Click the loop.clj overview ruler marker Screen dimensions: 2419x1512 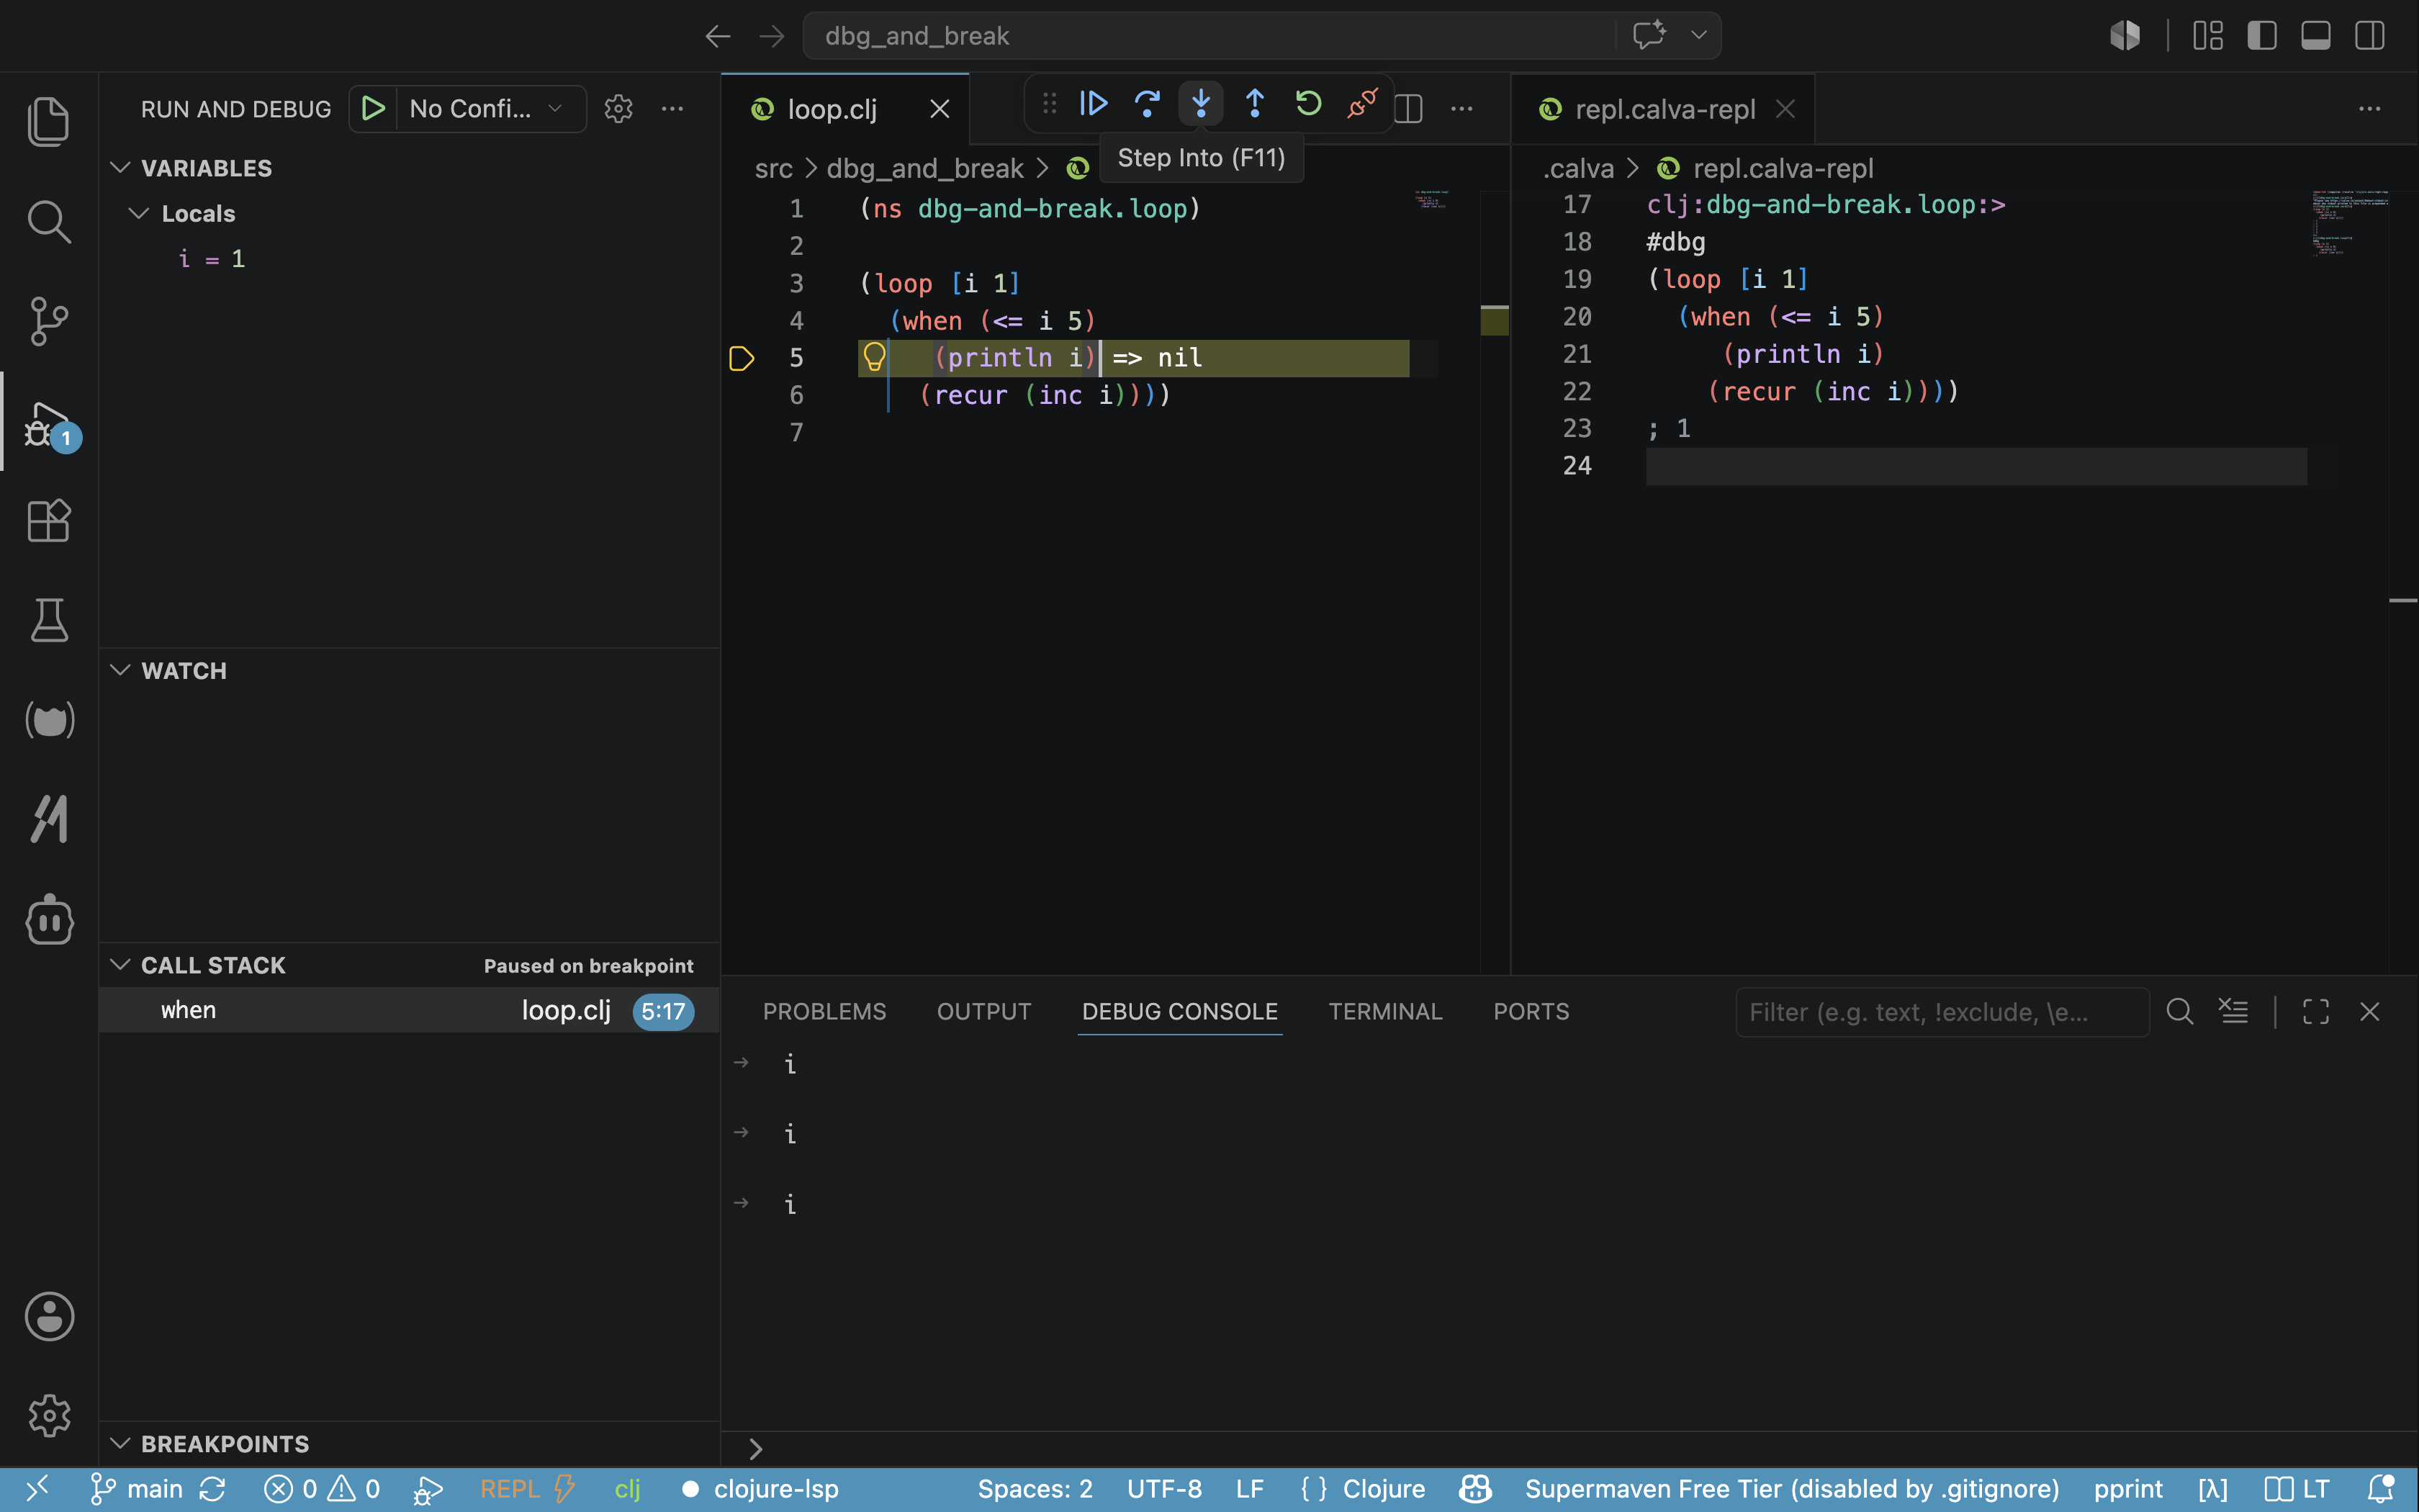tap(1495, 320)
